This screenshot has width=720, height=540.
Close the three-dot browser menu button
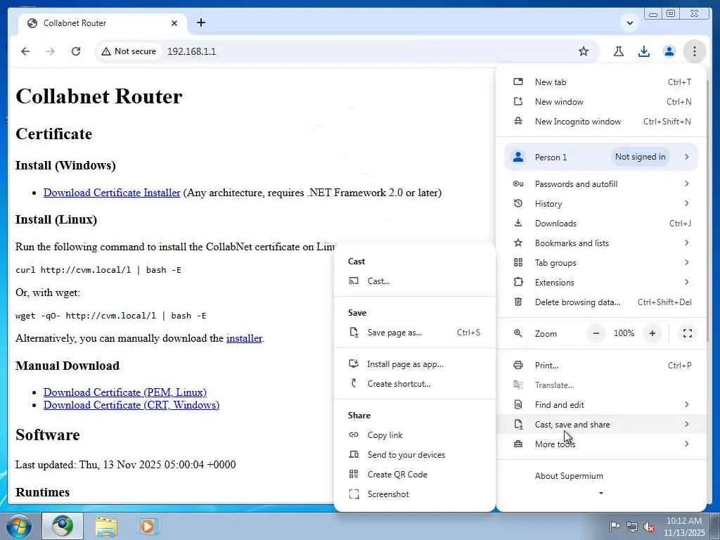[x=694, y=51]
